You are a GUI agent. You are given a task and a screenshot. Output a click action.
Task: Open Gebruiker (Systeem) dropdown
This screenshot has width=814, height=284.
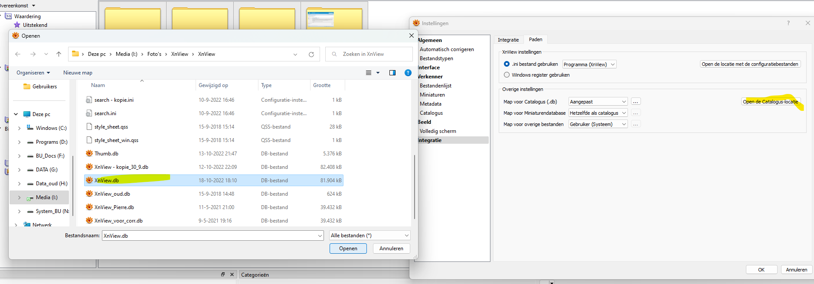[x=598, y=124]
